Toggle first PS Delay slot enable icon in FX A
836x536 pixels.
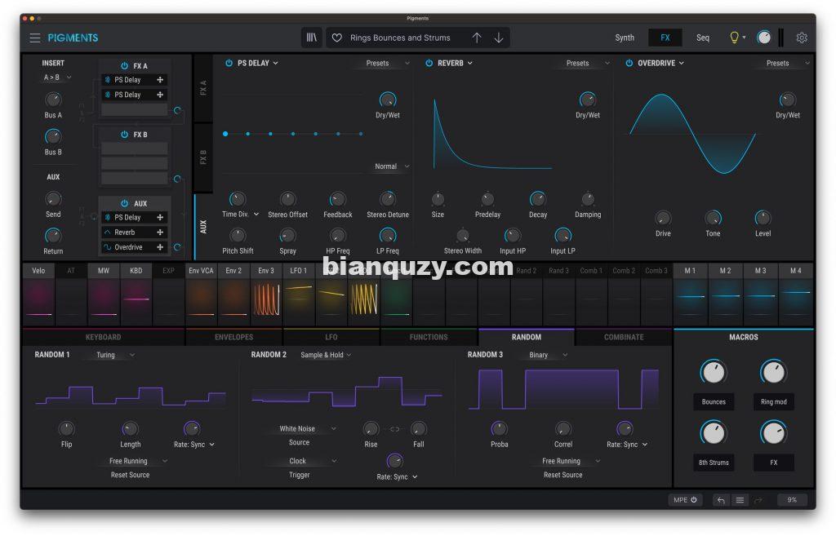(x=108, y=80)
